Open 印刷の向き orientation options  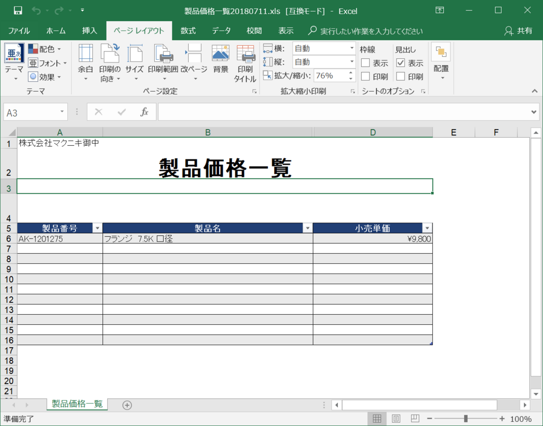pyautogui.click(x=110, y=63)
